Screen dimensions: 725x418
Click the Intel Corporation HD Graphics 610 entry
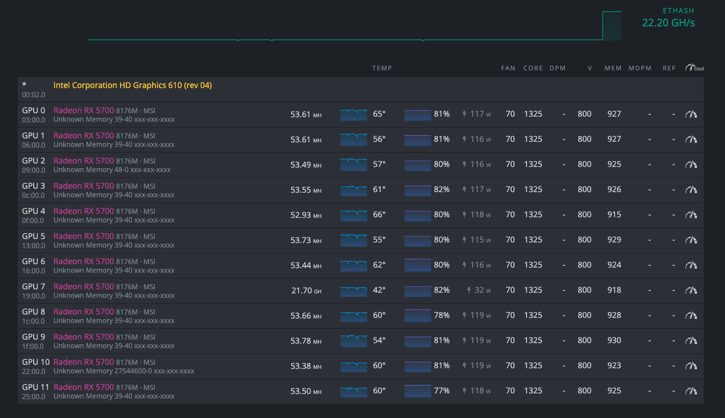coord(132,85)
